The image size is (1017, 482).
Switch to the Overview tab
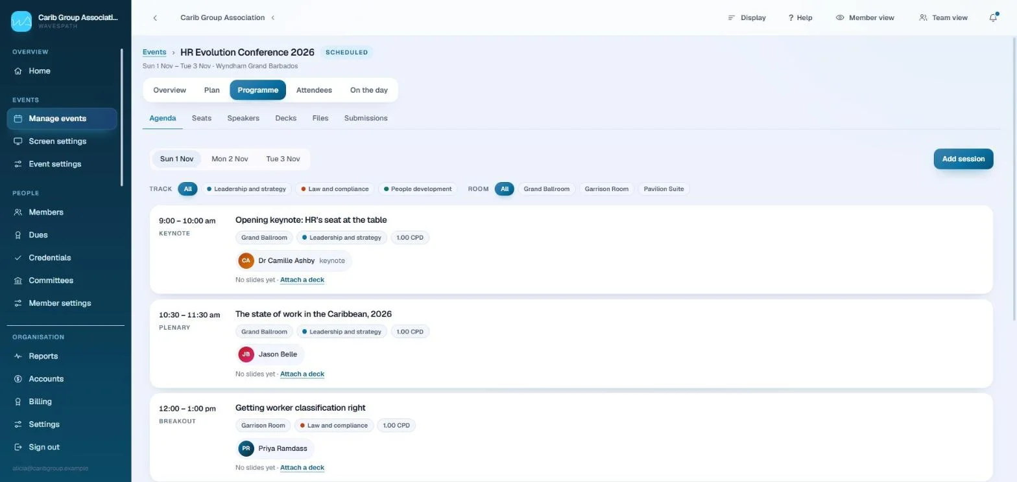pyautogui.click(x=169, y=90)
